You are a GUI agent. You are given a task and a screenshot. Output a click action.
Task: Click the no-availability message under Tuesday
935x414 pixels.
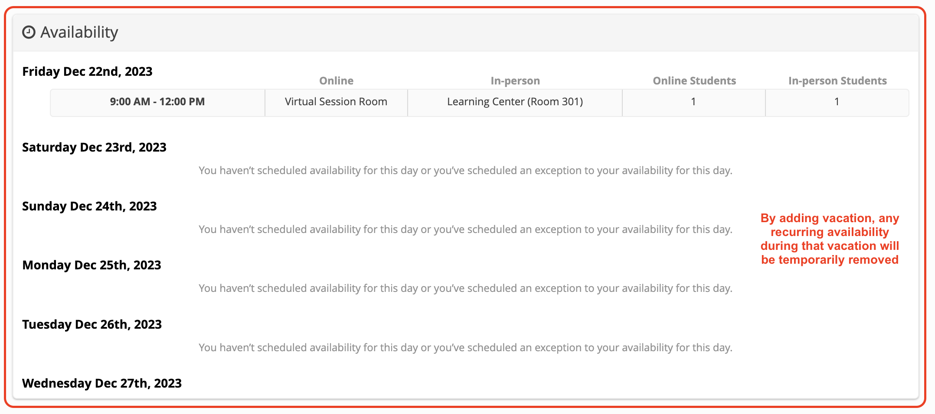(465, 348)
